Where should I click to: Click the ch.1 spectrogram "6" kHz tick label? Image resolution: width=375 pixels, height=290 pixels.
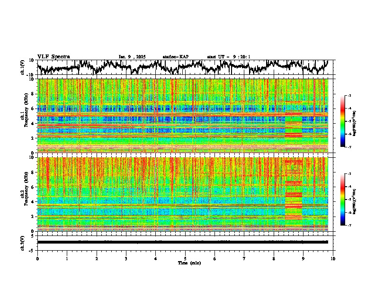[34, 109]
